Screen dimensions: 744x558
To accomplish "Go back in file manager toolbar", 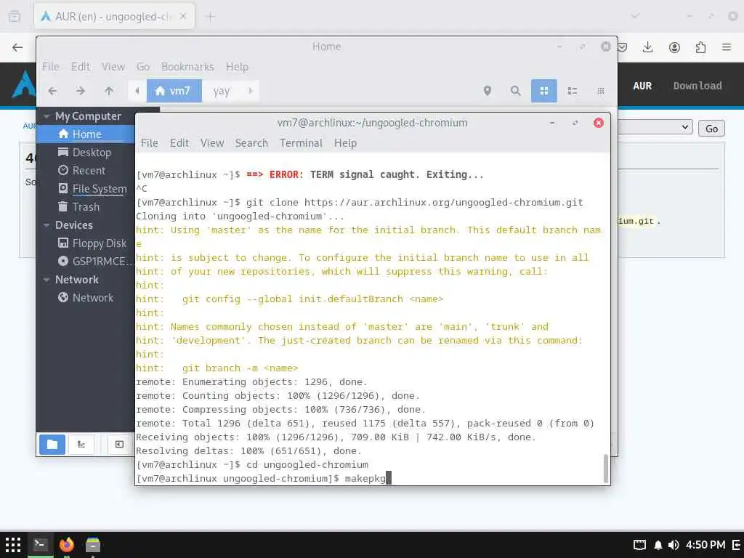I will 52,91.
